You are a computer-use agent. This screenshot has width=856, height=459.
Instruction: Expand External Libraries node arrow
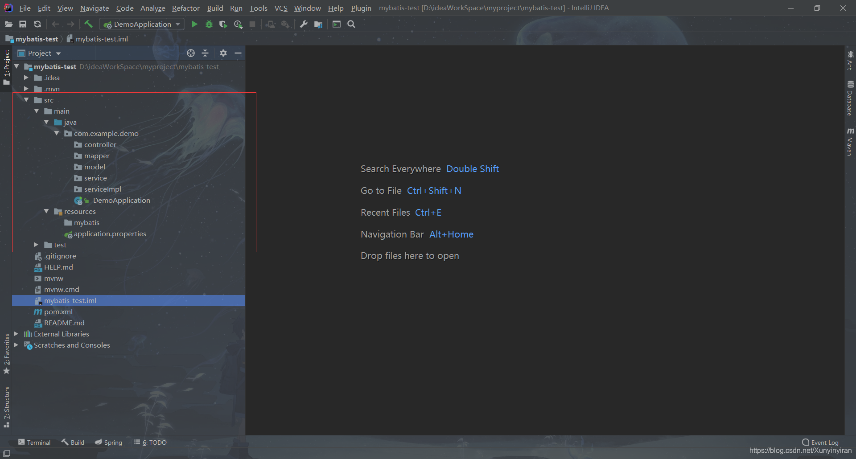click(x=16, y=334)
